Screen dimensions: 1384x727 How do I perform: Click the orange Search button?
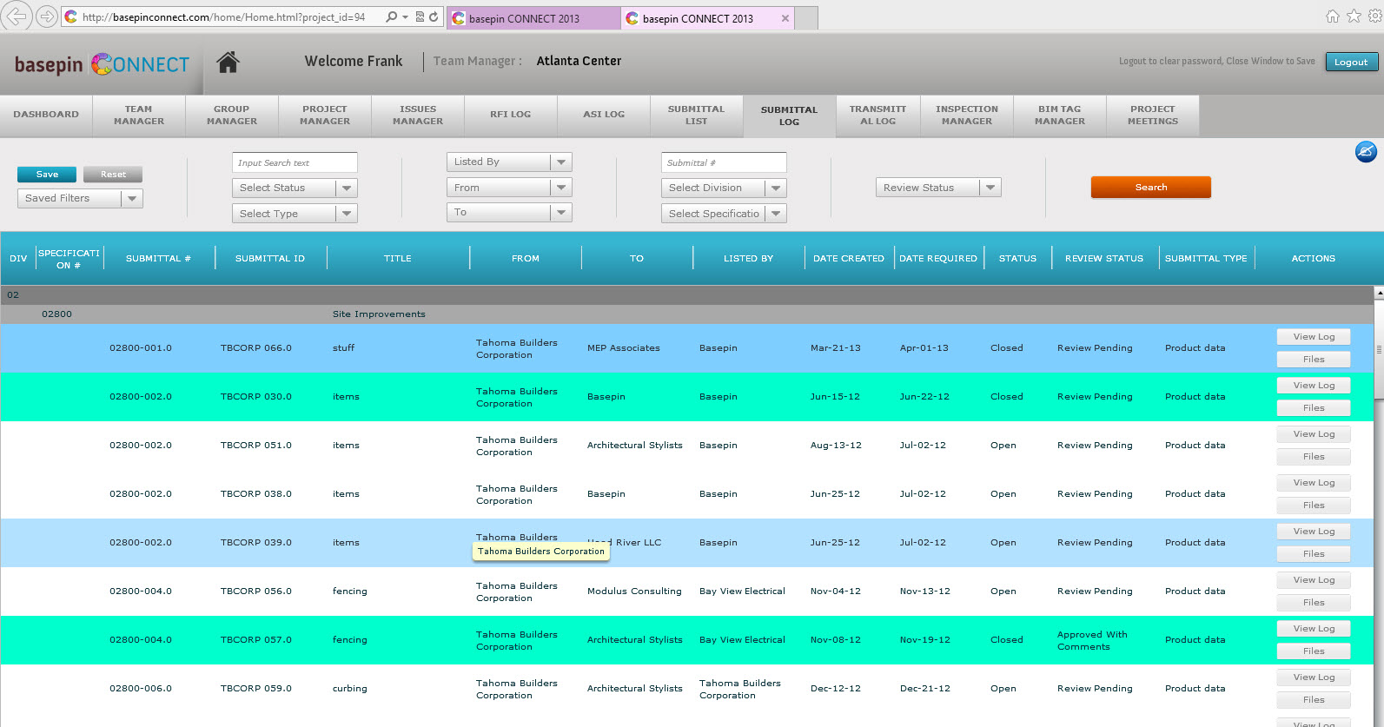tap(1151, 188)
